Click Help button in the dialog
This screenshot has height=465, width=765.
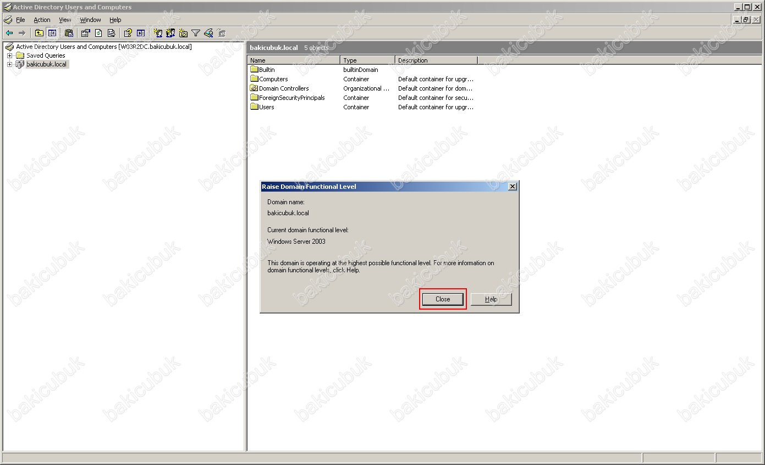(491, 299)
